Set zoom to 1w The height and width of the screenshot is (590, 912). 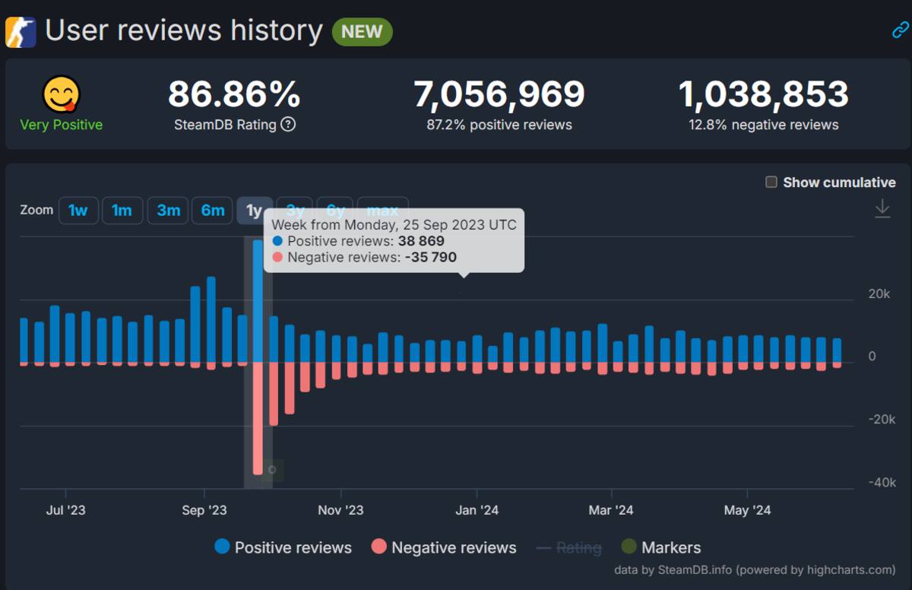(78, 211)
